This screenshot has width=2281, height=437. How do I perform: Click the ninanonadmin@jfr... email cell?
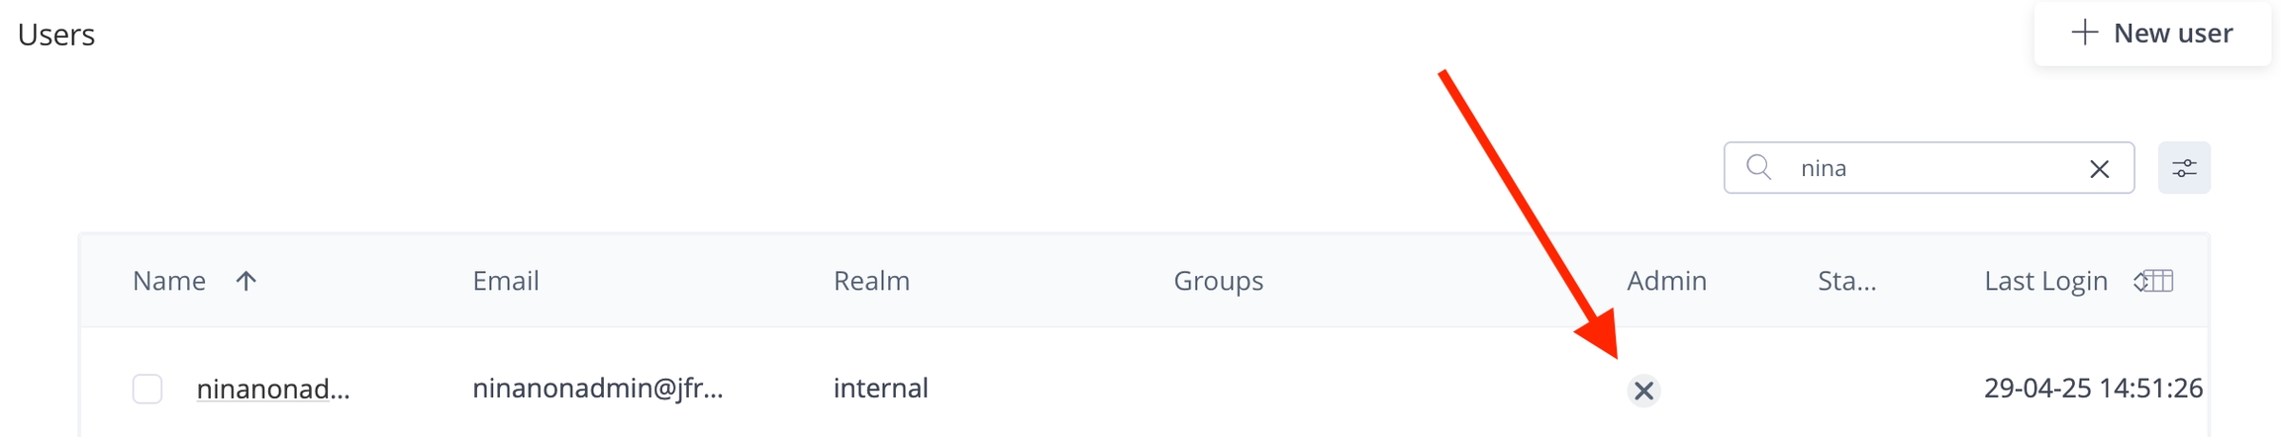point(597,389)
